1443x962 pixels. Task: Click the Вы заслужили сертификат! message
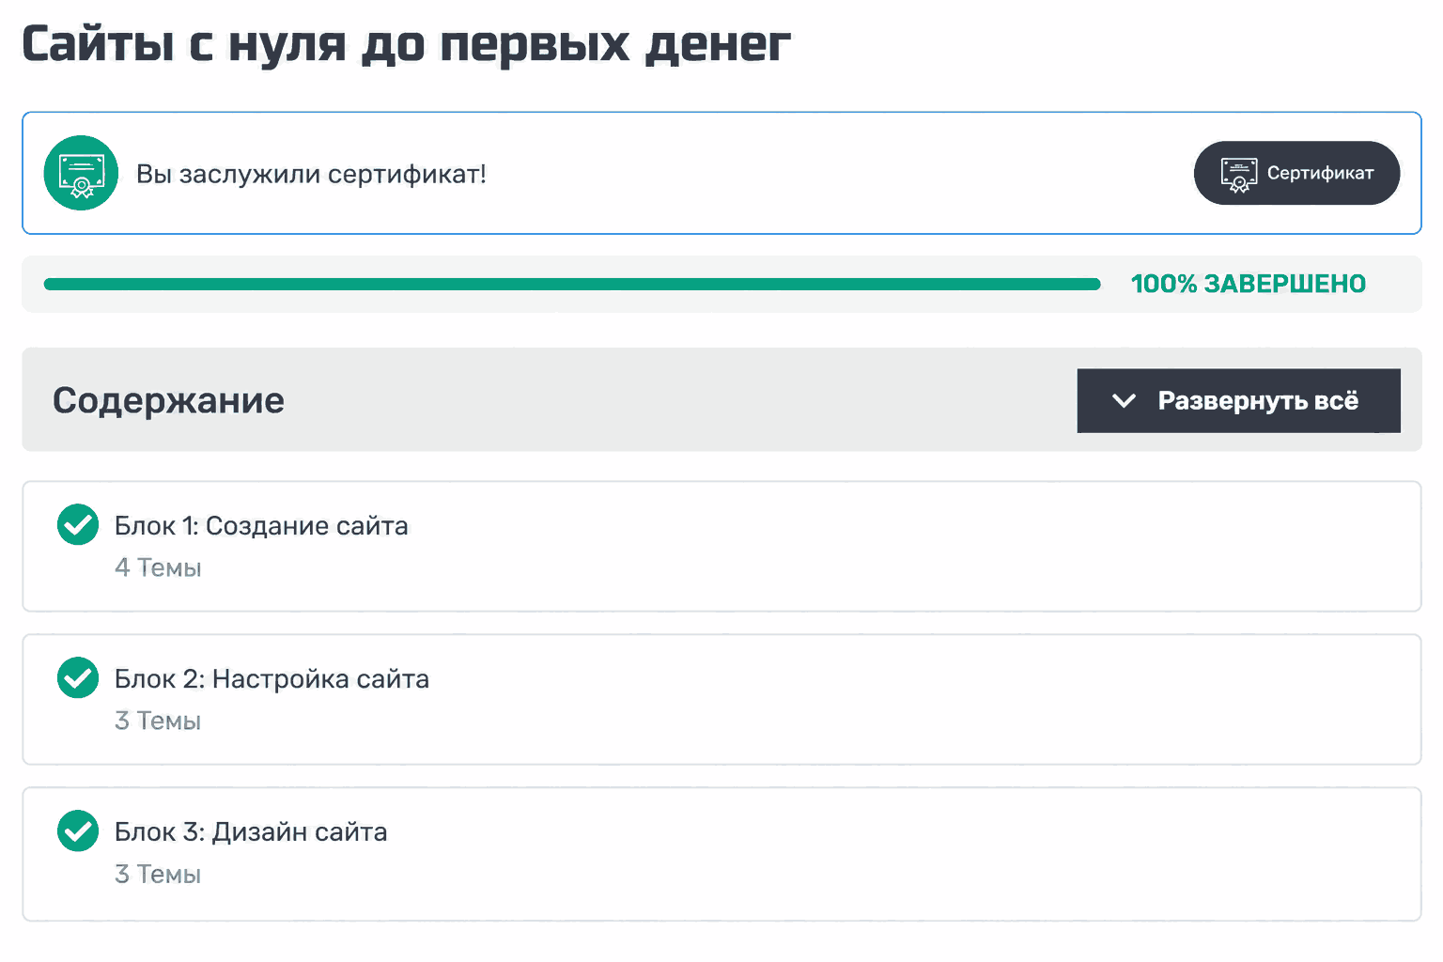311,174
